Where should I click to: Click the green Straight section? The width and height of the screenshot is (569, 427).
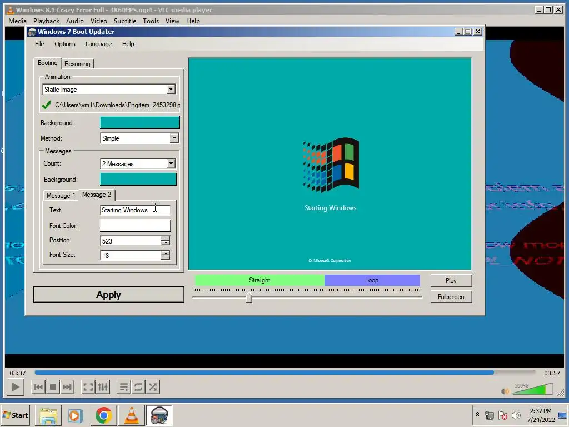259,280
